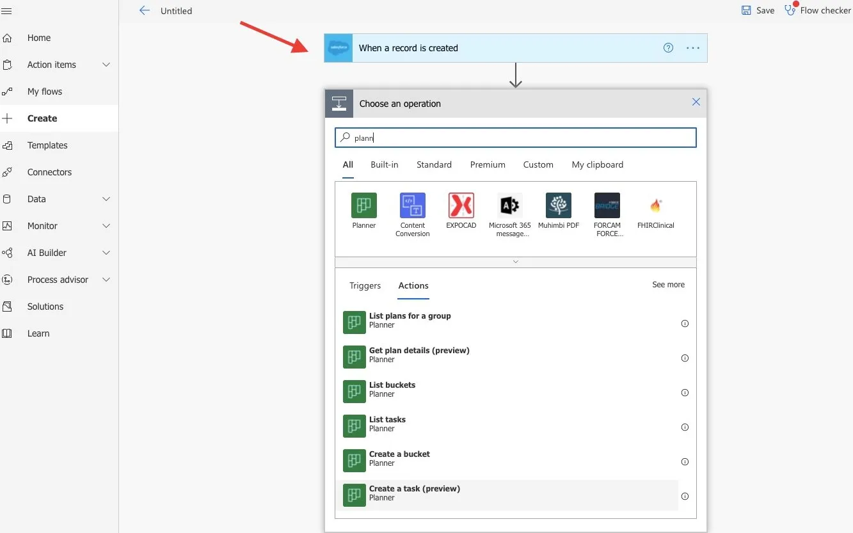Select the Content Conversion connector

coord(413,205)
